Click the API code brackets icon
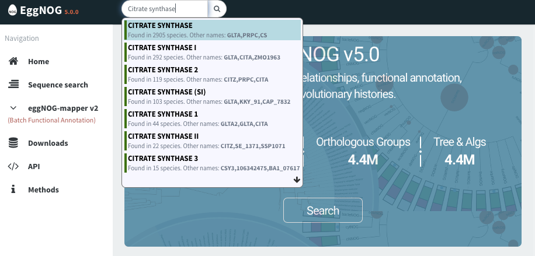Image resolution: width=535 pixels, height=256 pixels. [x=13, y=166]
